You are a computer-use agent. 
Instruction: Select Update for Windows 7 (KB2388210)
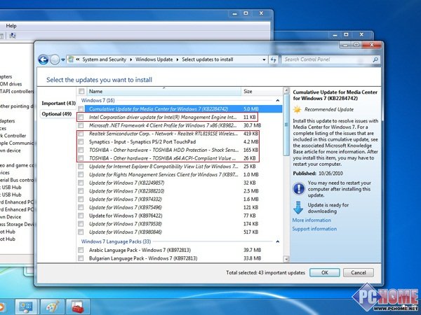(x=179, y=191)
